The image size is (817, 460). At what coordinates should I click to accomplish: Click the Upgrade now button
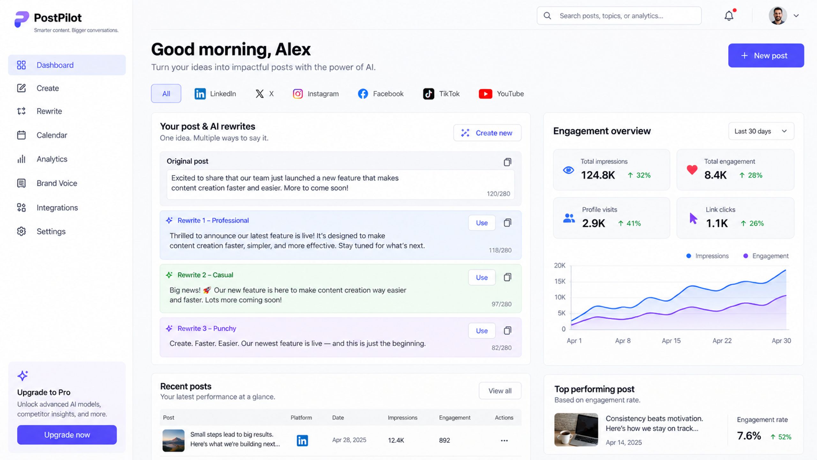click(x=67, y=435)
